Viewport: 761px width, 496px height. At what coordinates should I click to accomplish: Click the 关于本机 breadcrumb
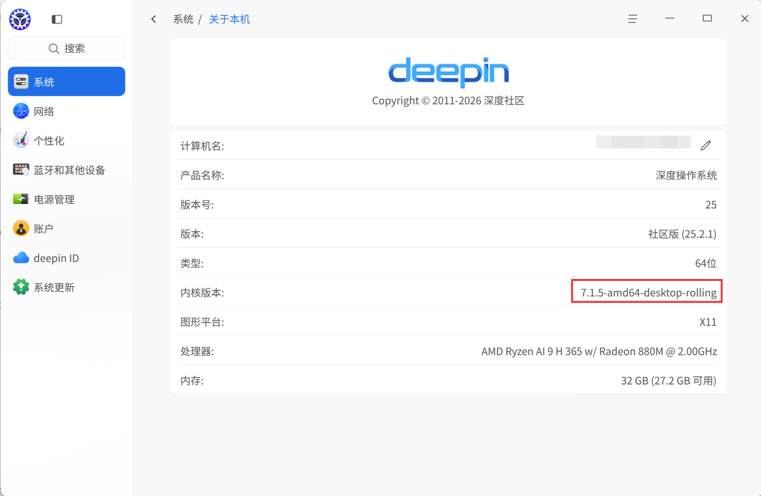click(x=229, y=19)
